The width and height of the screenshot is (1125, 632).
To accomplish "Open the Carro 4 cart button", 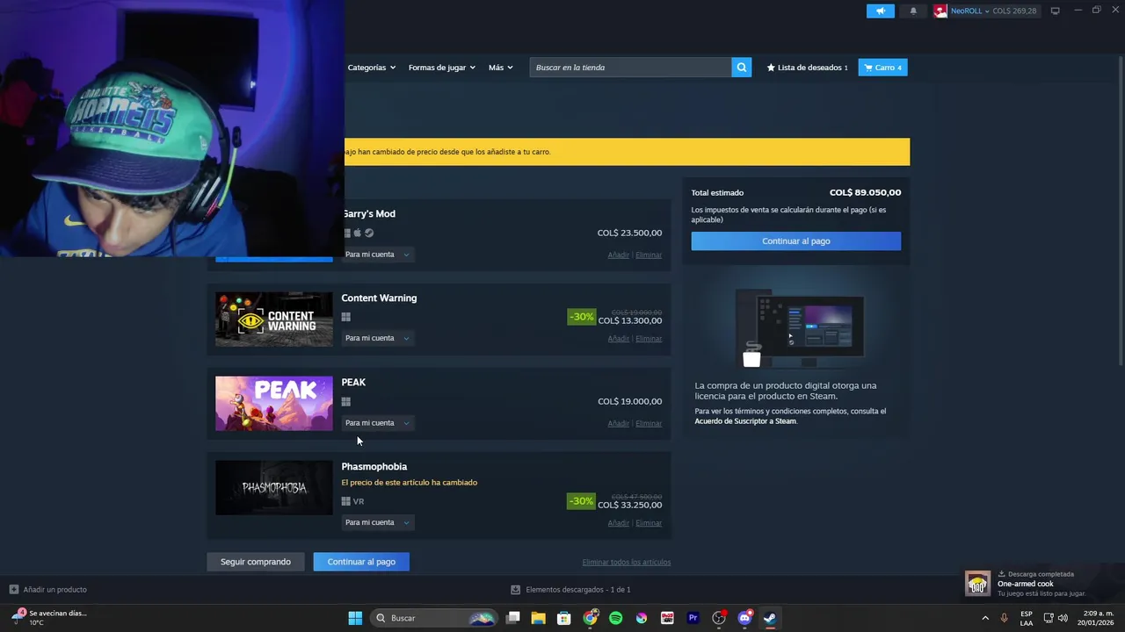I will point(882,68).
